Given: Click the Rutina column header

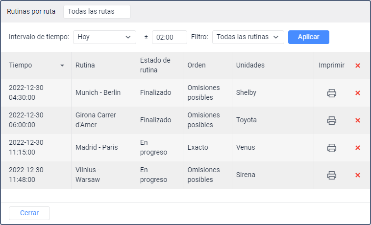Looking at the screenshot, I should click(85, 65).
